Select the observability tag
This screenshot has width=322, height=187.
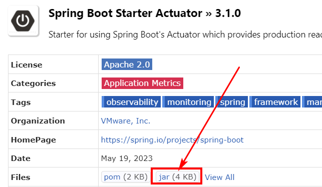click(x=131, y=102)
